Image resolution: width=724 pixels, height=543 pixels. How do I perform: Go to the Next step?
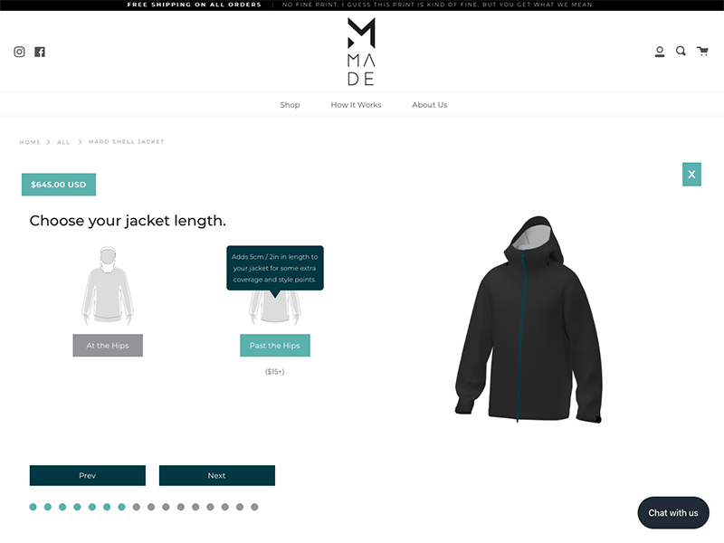(x=217, y=476)
